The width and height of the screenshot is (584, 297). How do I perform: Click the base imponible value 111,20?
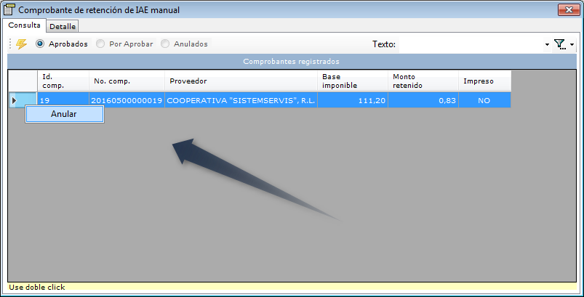[353, 100]
